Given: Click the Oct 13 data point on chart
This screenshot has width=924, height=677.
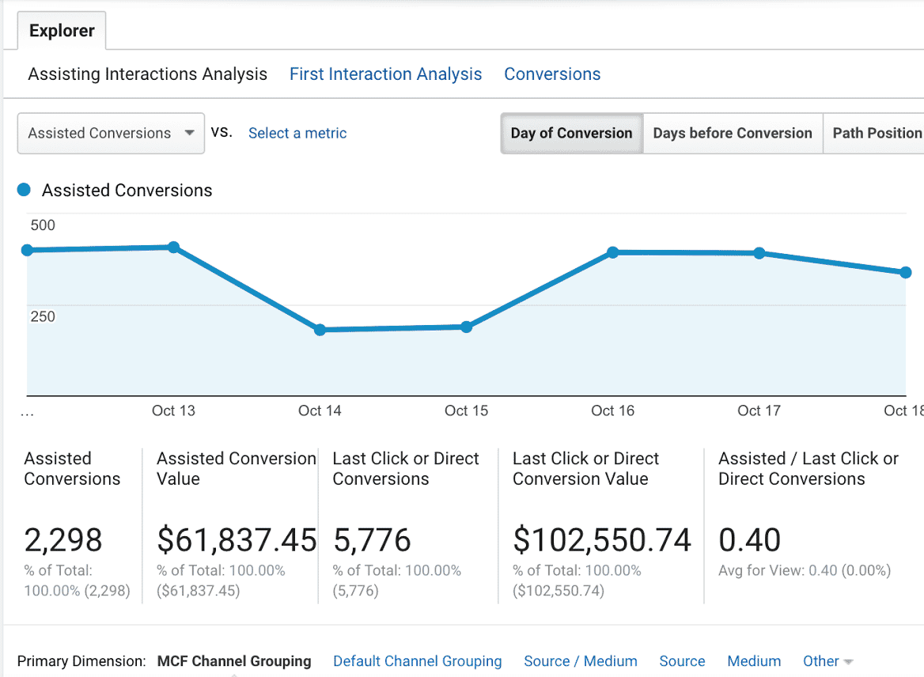Looking at the screenshot, I should click(173, 248).
